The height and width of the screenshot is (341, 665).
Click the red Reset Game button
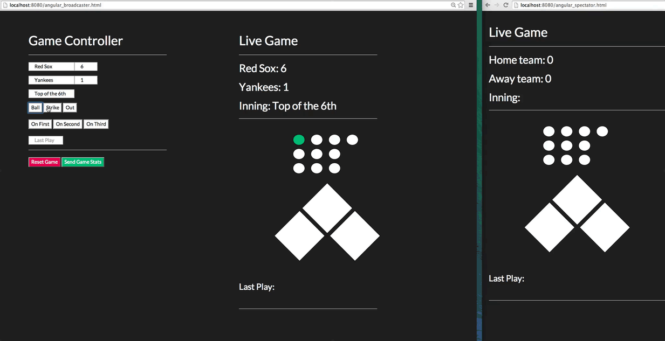coord(44,162)
